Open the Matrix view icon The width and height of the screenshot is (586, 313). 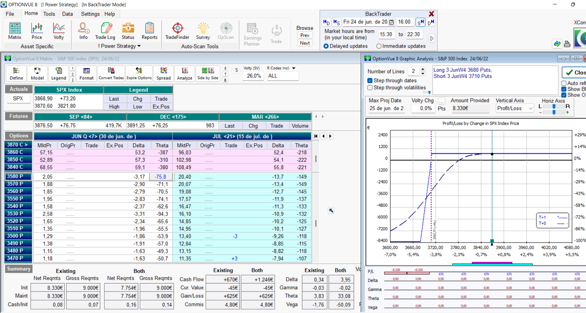15,31
